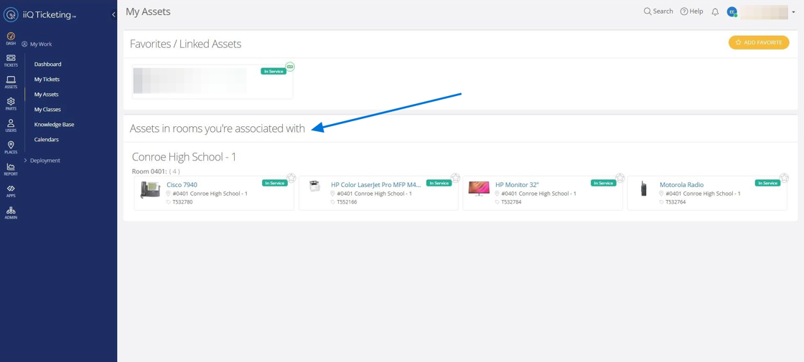The width and height of the screenshot is (804, 362).
Task: Open the Admin sidebar icon
Action: 11,212
